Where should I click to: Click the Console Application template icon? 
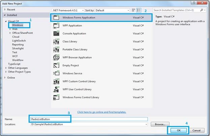[56, 33]
